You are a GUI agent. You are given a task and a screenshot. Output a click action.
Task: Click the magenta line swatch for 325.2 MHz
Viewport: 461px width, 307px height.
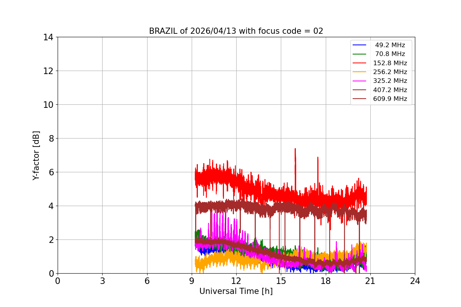tap(360, 81)
